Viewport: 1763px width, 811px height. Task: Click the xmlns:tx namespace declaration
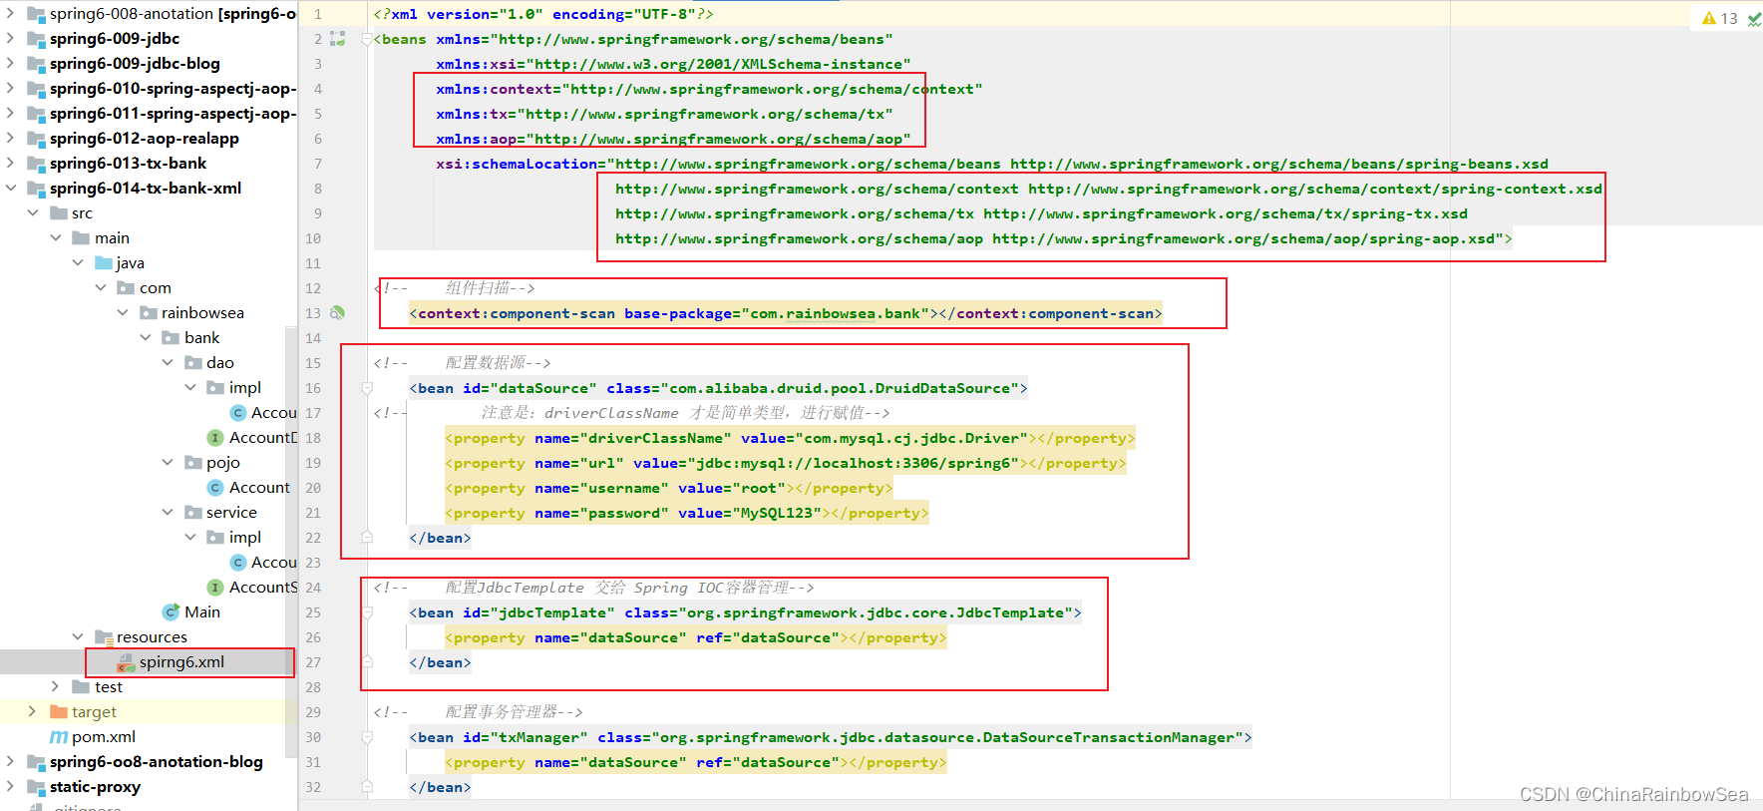point(664,115)
